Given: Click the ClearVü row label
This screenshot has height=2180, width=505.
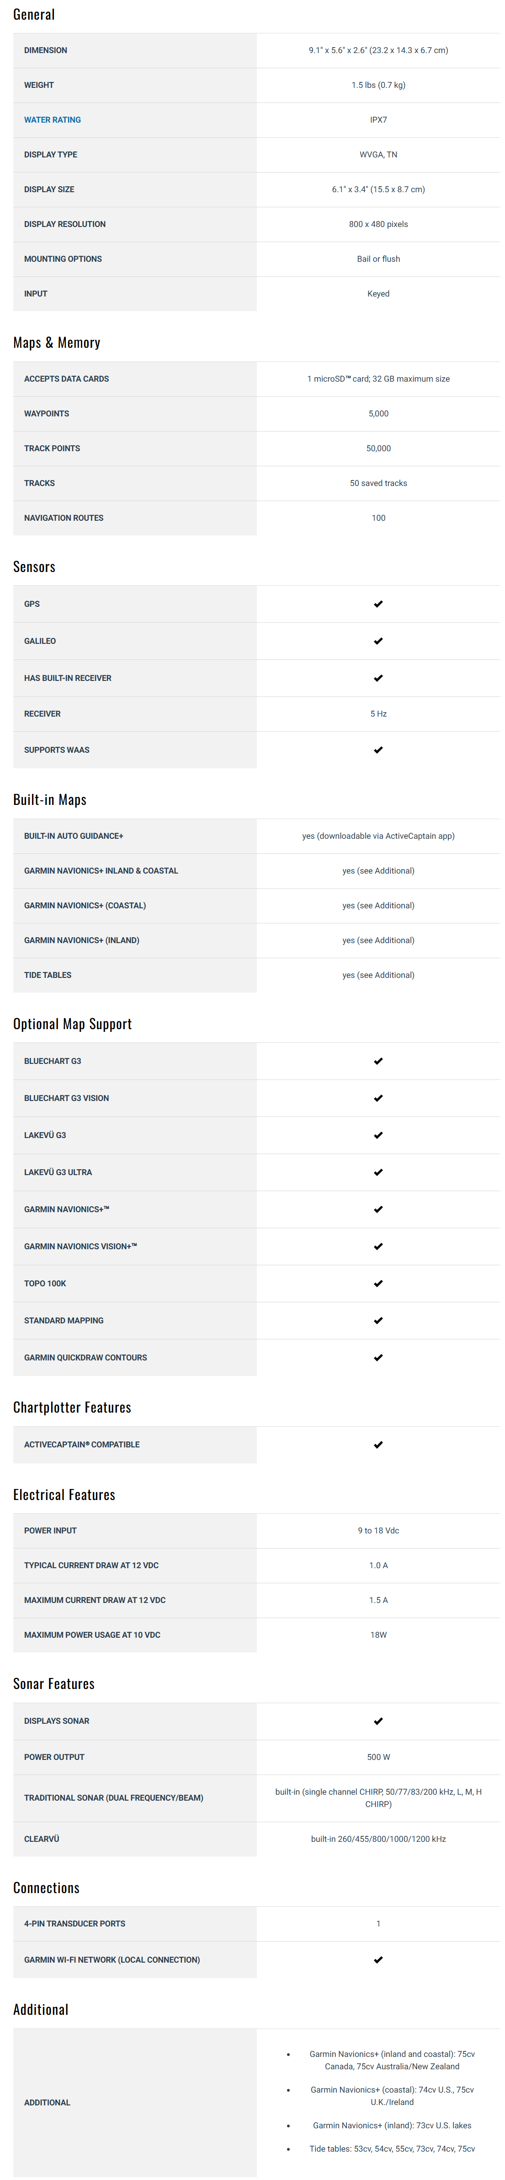Looking at the screenshot, I should (42, 1839).
